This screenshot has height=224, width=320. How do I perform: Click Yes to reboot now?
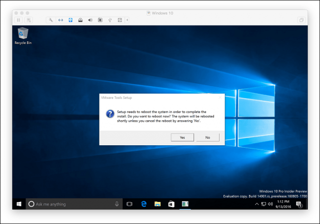coord(182,138)
